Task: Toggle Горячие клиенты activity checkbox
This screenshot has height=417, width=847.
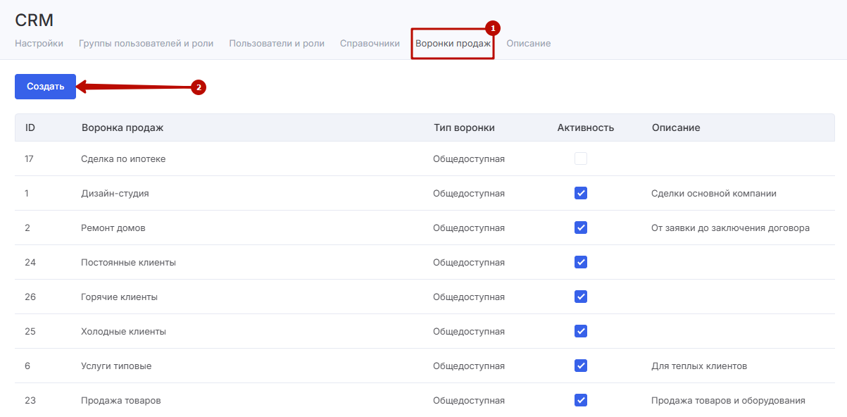Action: (x=581, y=297)
